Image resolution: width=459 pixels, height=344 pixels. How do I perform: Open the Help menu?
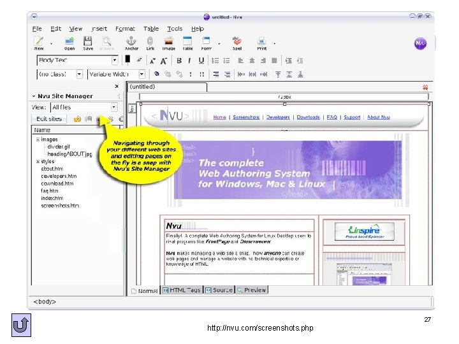coord(198,29)
